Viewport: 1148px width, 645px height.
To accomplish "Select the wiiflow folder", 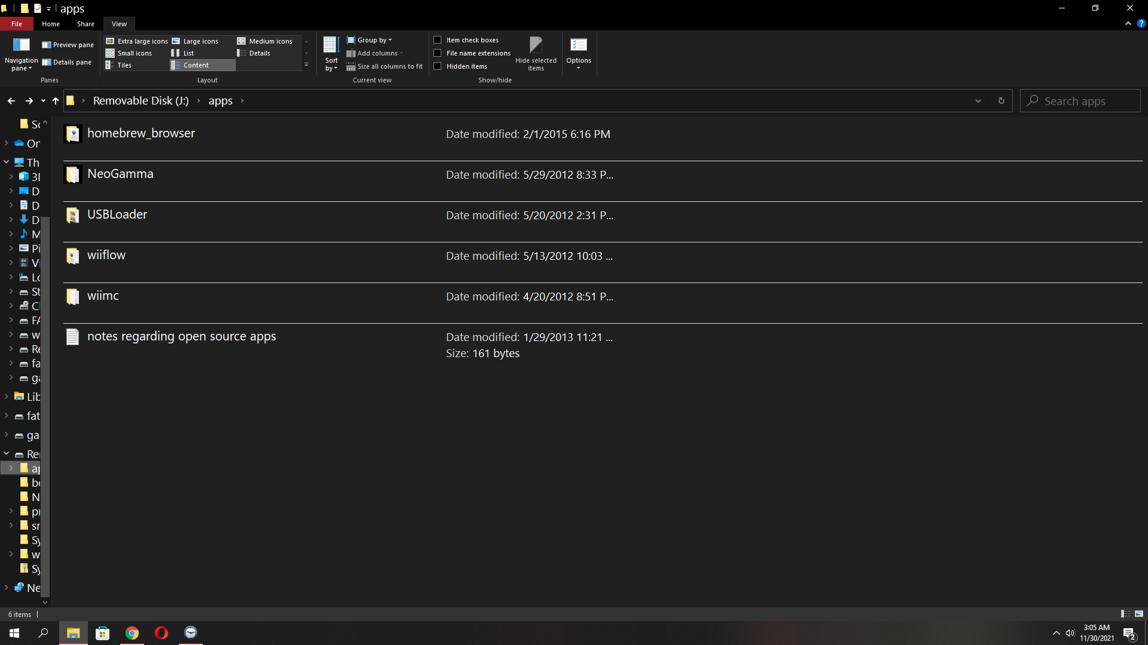I will [603, 262].
